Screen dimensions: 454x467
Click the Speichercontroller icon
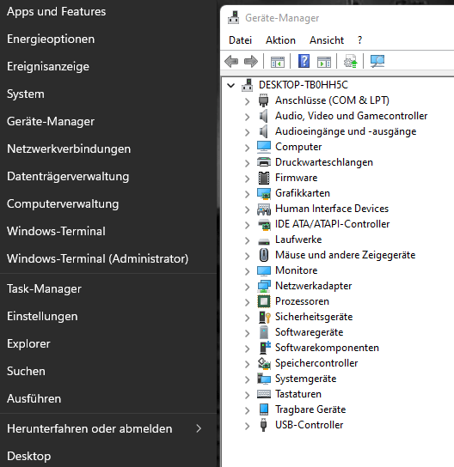[x=264, y=363]
